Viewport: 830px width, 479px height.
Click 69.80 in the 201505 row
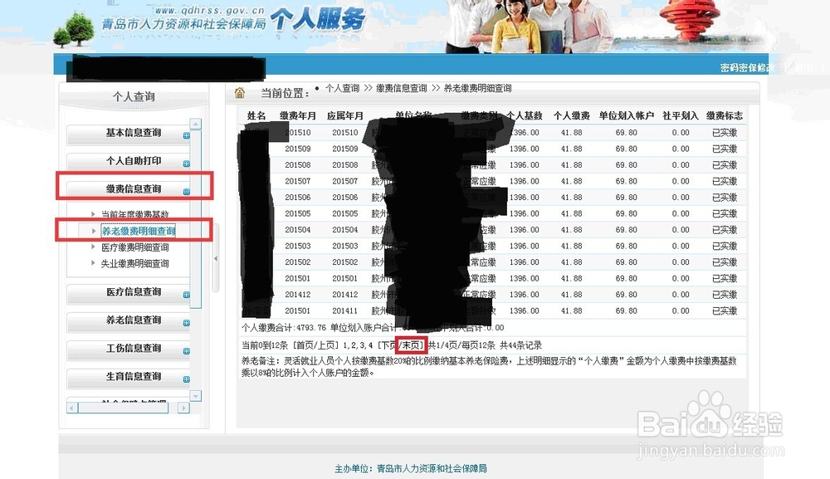[626, 214]
